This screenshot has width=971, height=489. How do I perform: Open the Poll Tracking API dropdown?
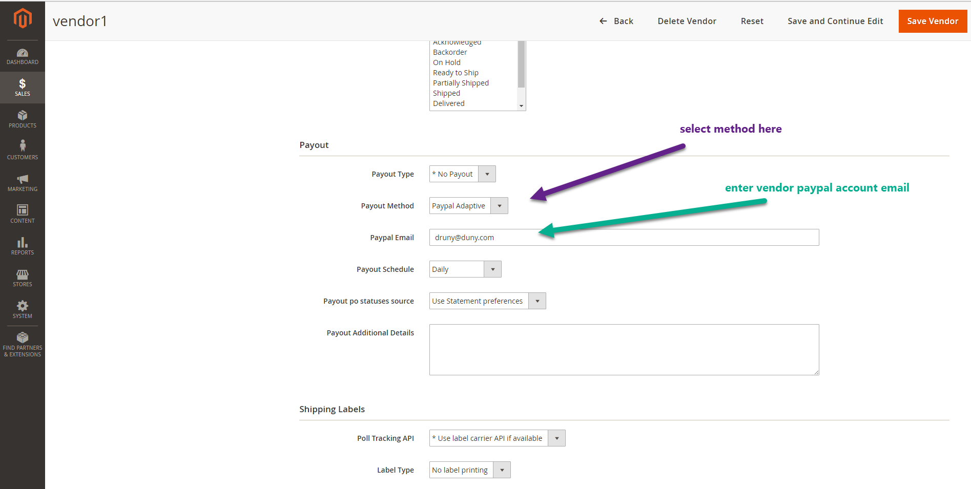click(497, 438)
